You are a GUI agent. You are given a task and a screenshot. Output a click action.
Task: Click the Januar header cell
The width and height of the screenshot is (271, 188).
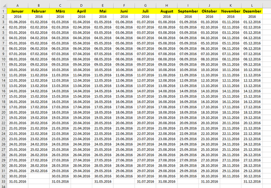point(17,11)
